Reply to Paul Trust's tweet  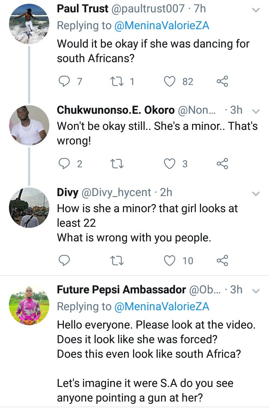[x=65, y=81]
